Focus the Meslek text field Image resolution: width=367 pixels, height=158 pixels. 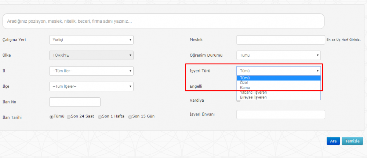(x=281, y=40)
